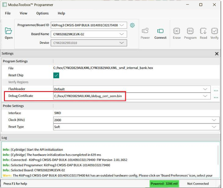The height and width of the screenshot is (188, 223).
Task: Browse for Debug Certificate with ellipsis button
Action: click(x=216, y=97)
